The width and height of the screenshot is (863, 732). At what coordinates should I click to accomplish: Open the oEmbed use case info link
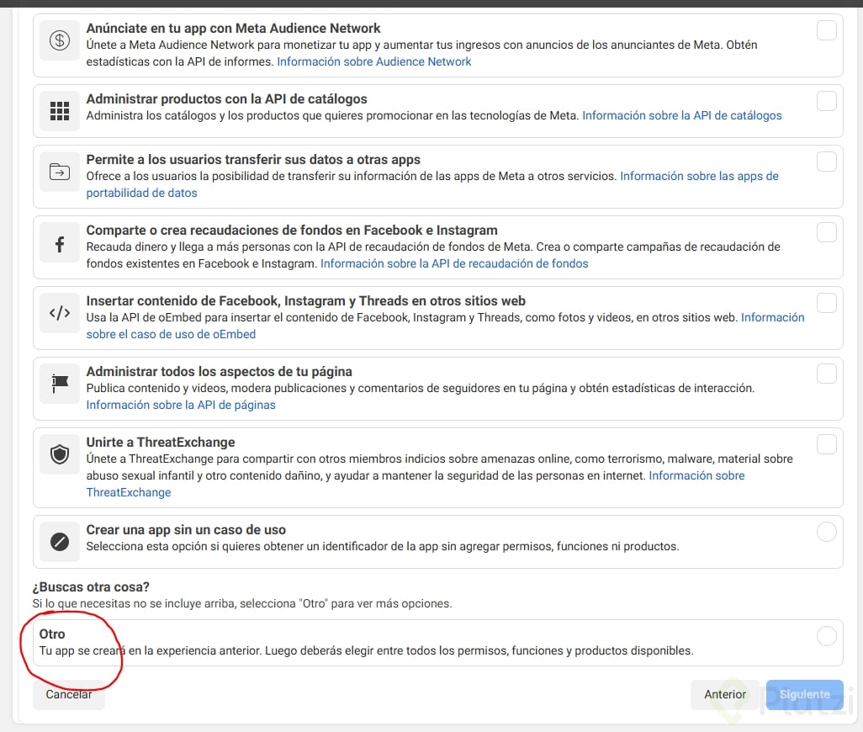coord(171,334)
